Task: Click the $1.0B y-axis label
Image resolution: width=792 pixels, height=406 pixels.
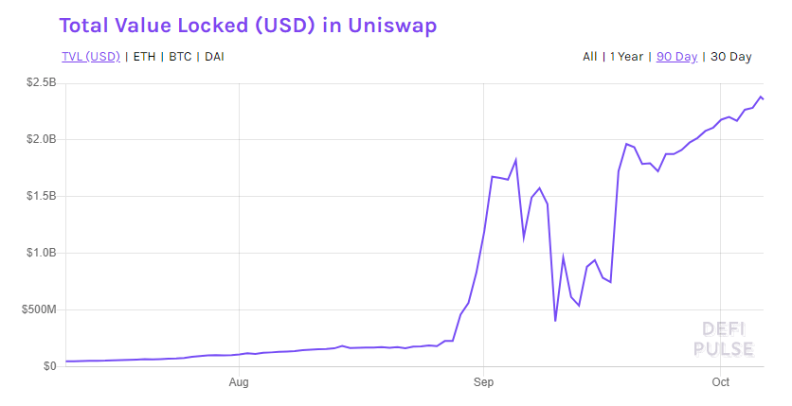Action: pyautogui.click(x=42, y=254)
